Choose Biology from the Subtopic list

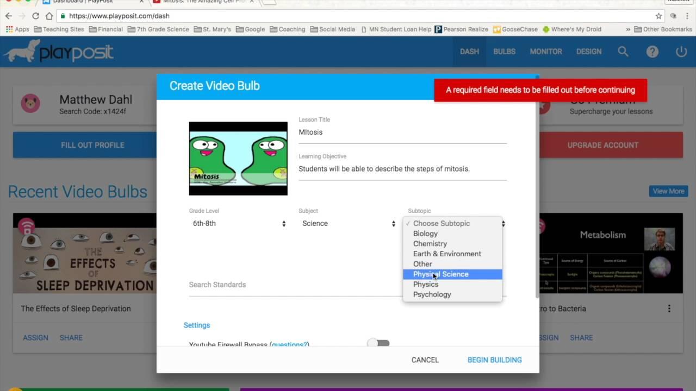point(452,234)
